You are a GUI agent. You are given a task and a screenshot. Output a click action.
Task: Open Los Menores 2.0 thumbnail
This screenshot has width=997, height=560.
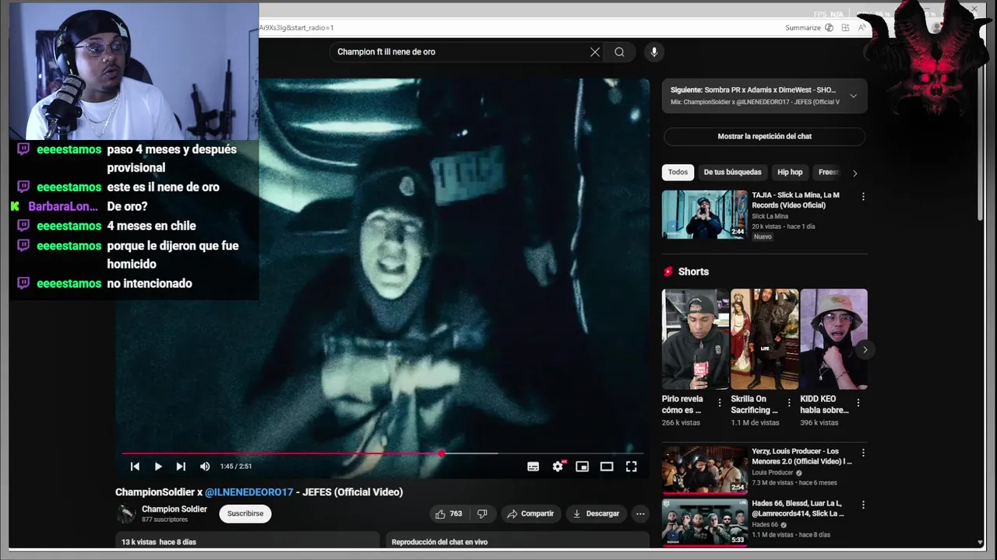[704, 470]
